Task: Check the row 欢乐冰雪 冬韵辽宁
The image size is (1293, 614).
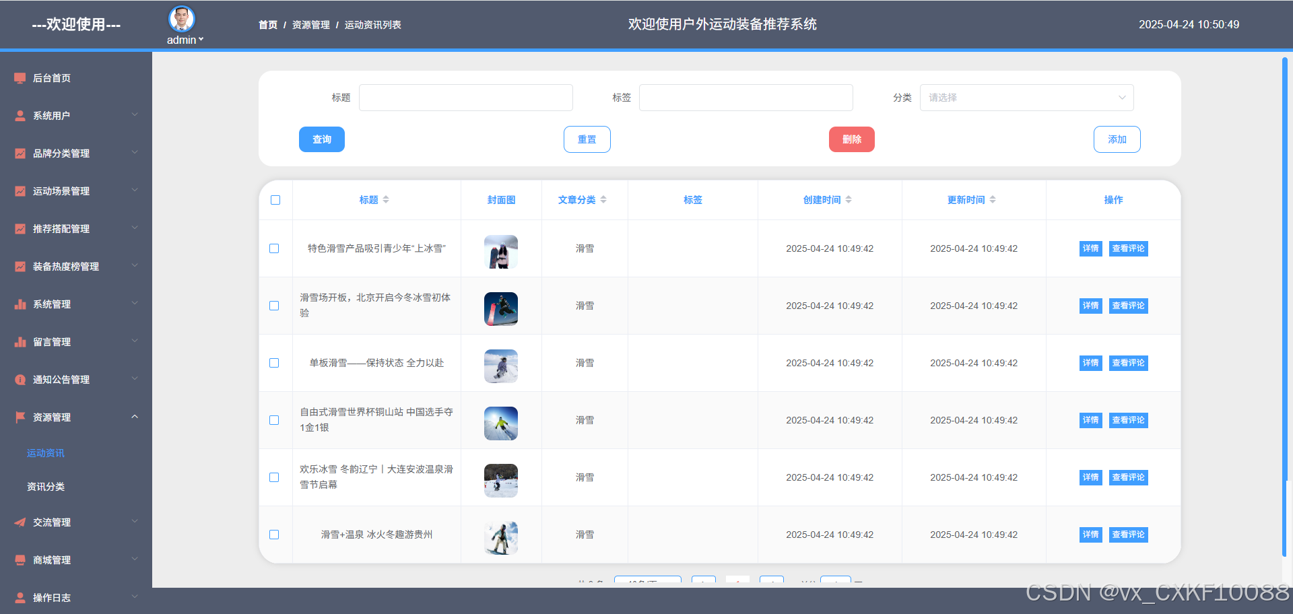Action: pyautogui.click(x=274, y=477)
